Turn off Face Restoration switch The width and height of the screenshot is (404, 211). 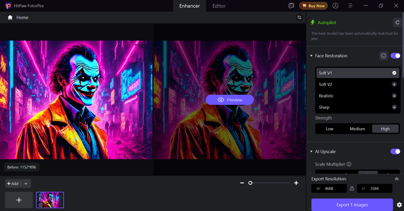395,56
